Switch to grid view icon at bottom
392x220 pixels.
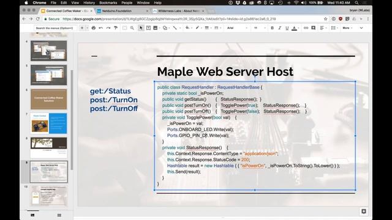coord(59,215)
